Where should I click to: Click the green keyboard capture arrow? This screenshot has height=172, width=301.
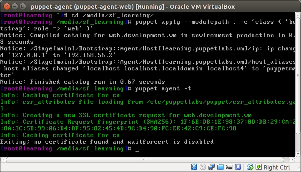258,167
